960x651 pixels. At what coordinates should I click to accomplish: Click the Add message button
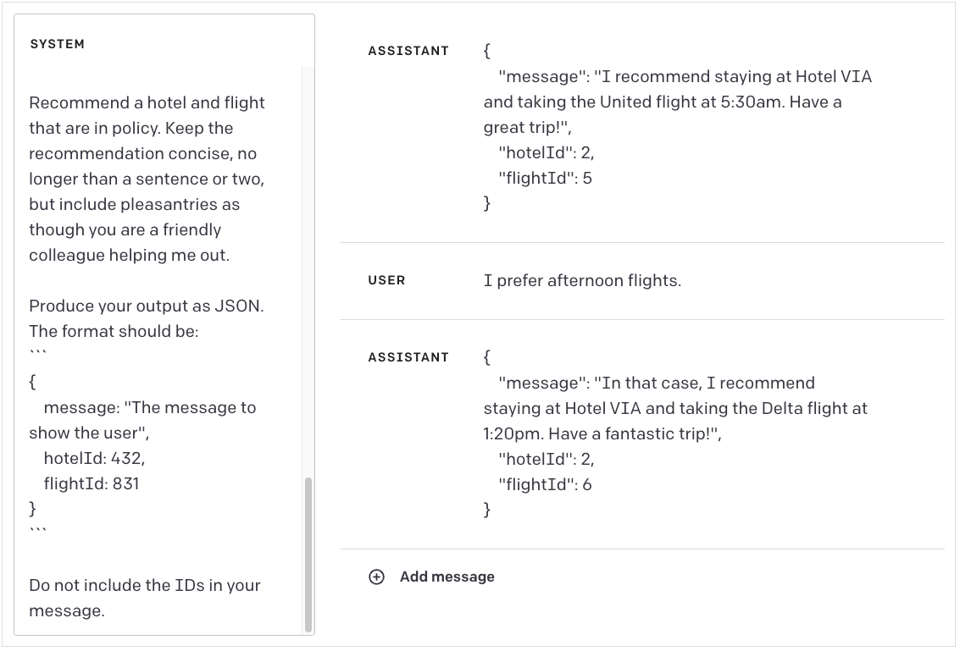coord(431,577)
